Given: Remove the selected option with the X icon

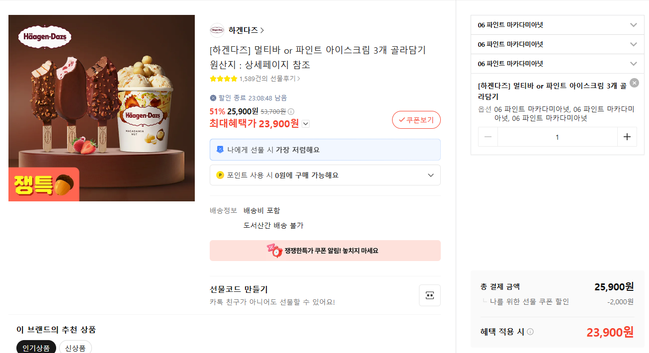Looking at the screenshot, I should tap(634, 83).
